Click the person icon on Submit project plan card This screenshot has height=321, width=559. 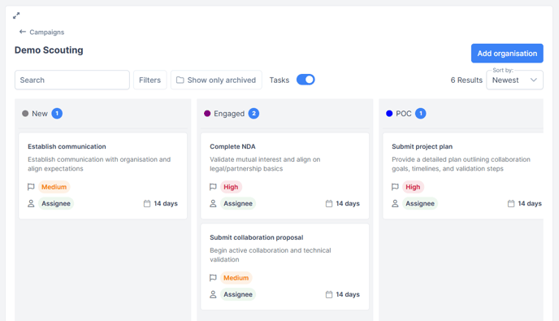[395, 204]
